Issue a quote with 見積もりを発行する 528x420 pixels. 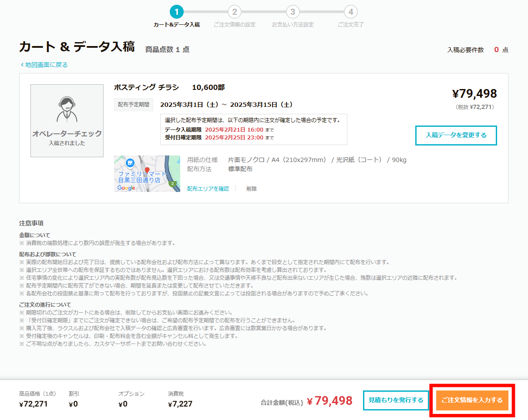pos(396,400)
